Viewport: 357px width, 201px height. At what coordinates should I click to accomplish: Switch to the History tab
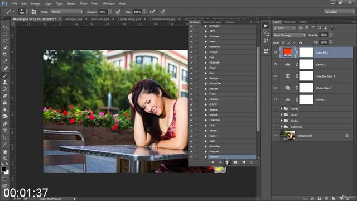(230, 22)
